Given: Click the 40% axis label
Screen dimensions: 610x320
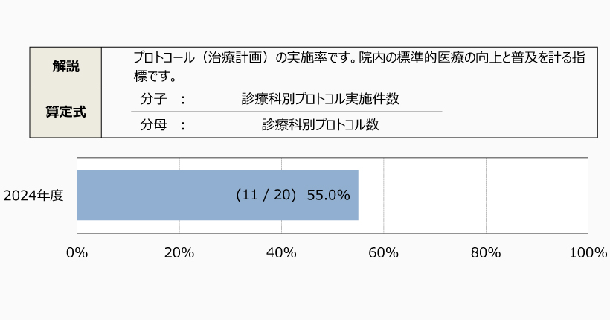Looking at the screenshot, I should pos(281,253).
